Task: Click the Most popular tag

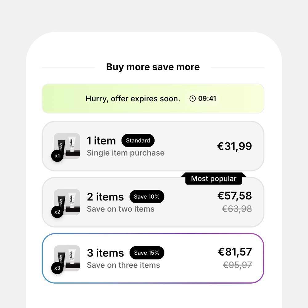Action: pos(214,179)
